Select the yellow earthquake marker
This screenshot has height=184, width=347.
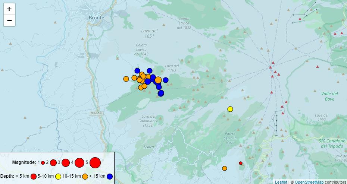[x=230, y=109]
